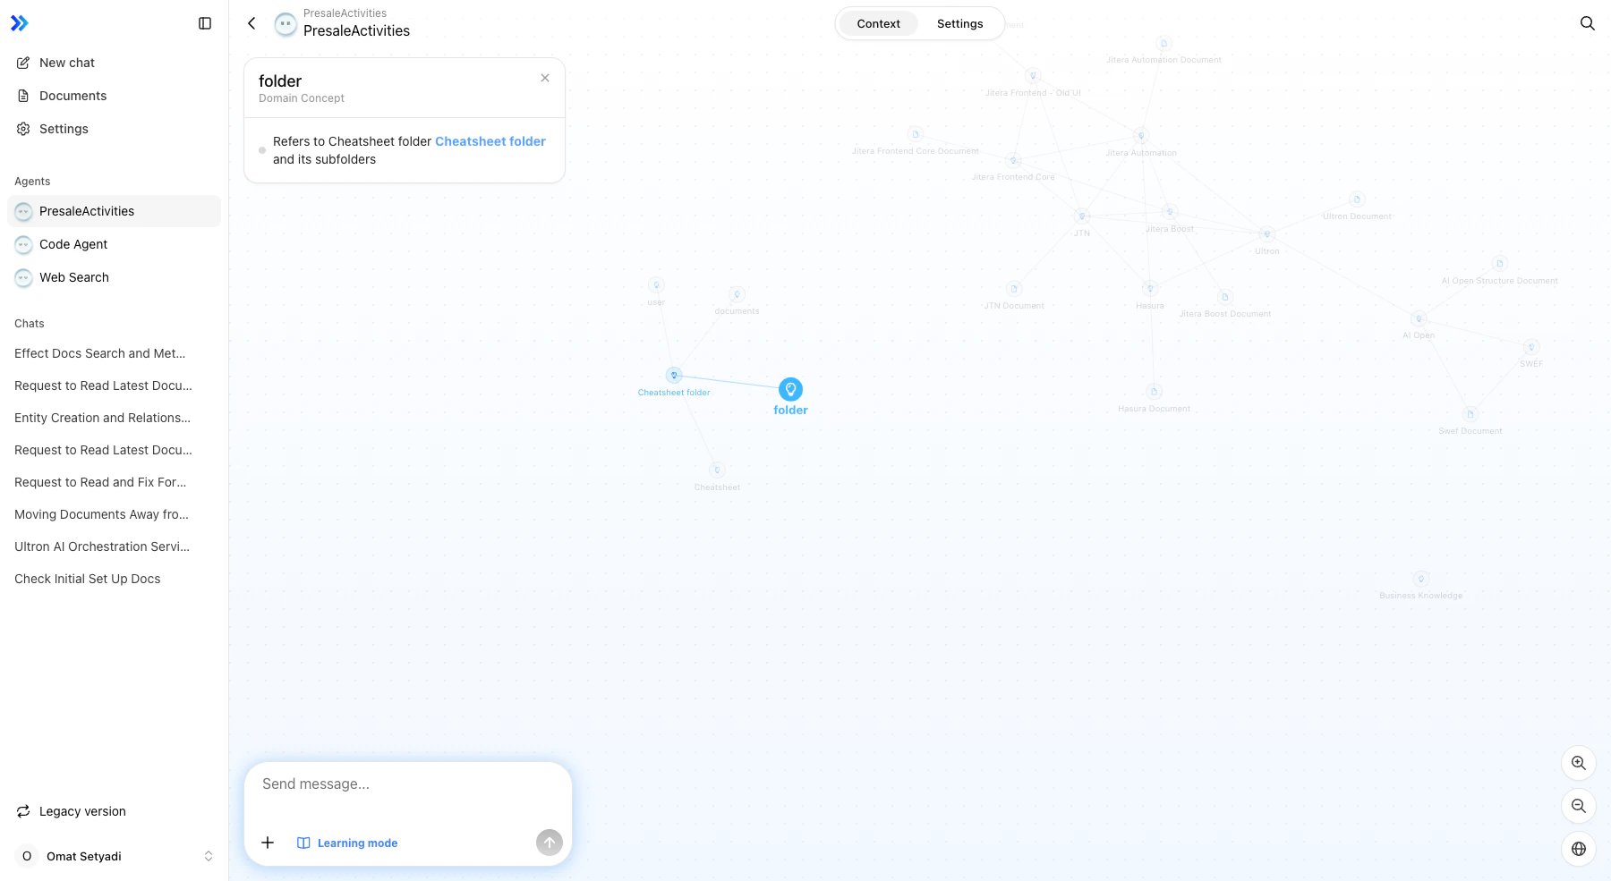Image resolution: width=1611 pixels, height=881 pixels.
Task: Select the AI Open Structure Document node
Action: 1500,264
